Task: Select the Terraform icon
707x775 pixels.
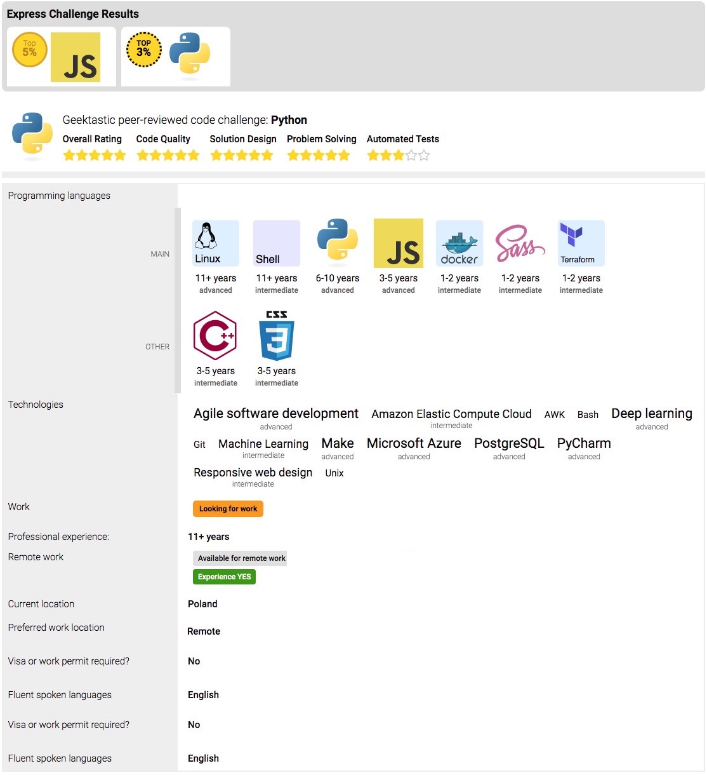Action: click(581, 243)
